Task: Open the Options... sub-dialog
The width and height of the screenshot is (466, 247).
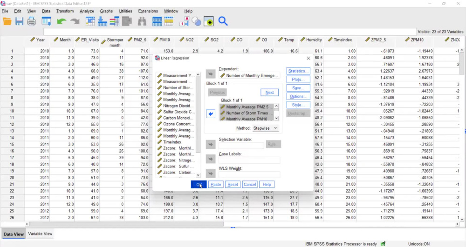Action: click(x=298, y=96)
